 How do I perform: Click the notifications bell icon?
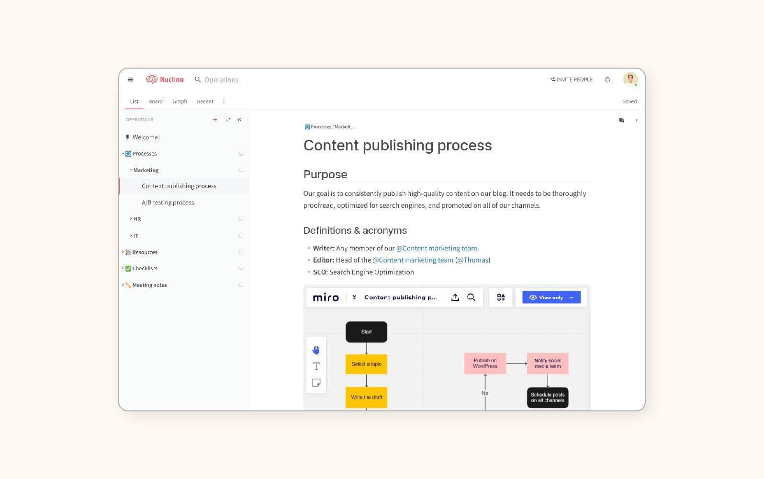coord(607,80)
